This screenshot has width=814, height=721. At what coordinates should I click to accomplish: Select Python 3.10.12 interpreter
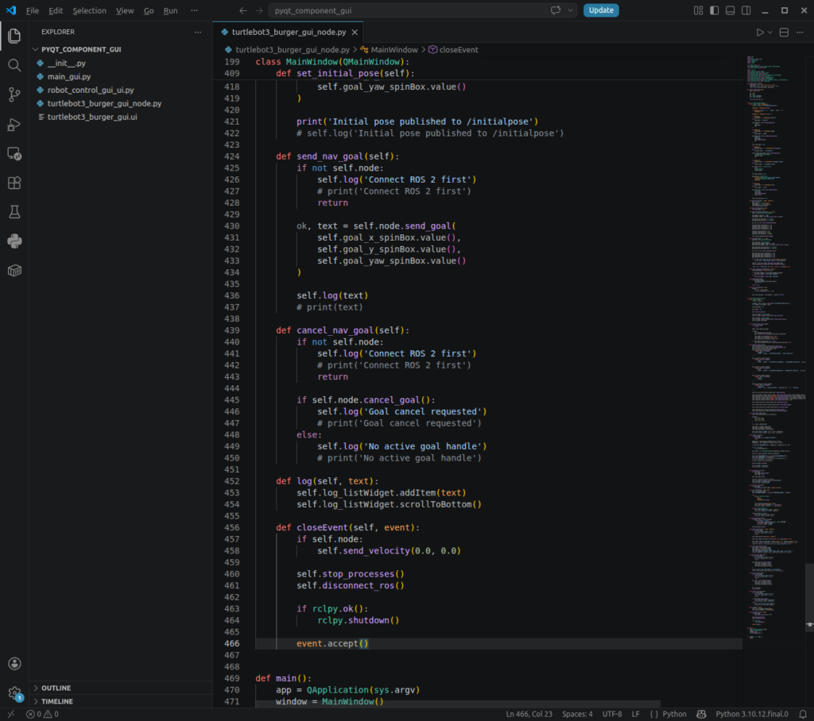click(752, 715)
